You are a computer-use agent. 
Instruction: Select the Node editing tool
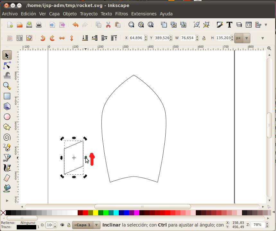(7, 65)
